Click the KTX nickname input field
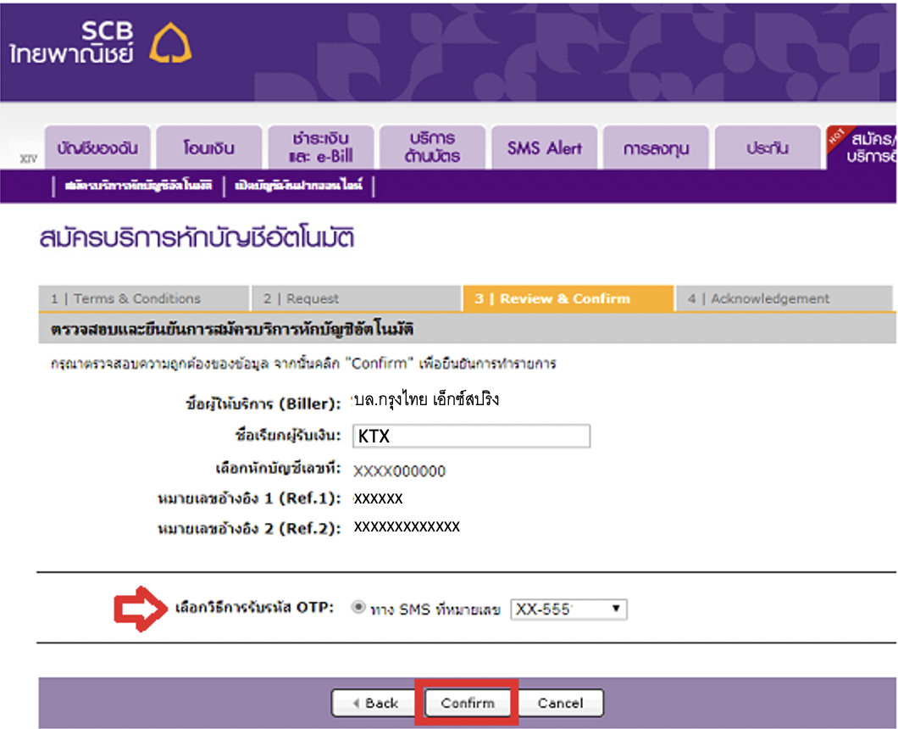Viewport: 898px width, 729px height. 471,435
